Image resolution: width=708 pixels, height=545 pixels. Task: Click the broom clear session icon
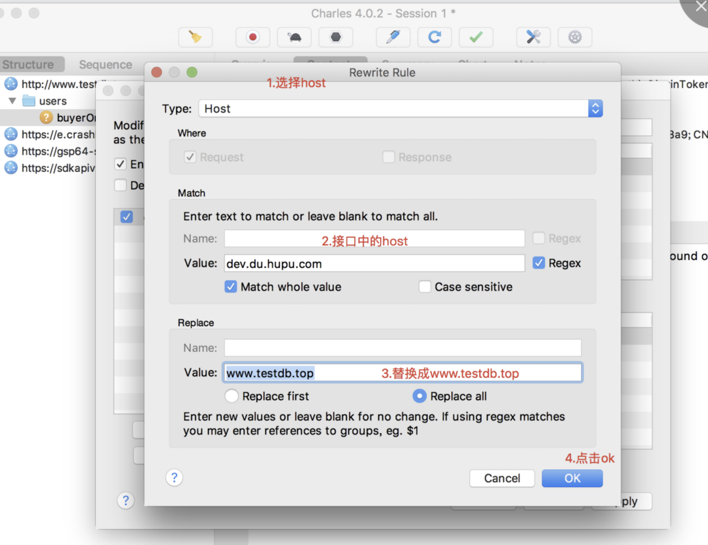click(195, 37)
